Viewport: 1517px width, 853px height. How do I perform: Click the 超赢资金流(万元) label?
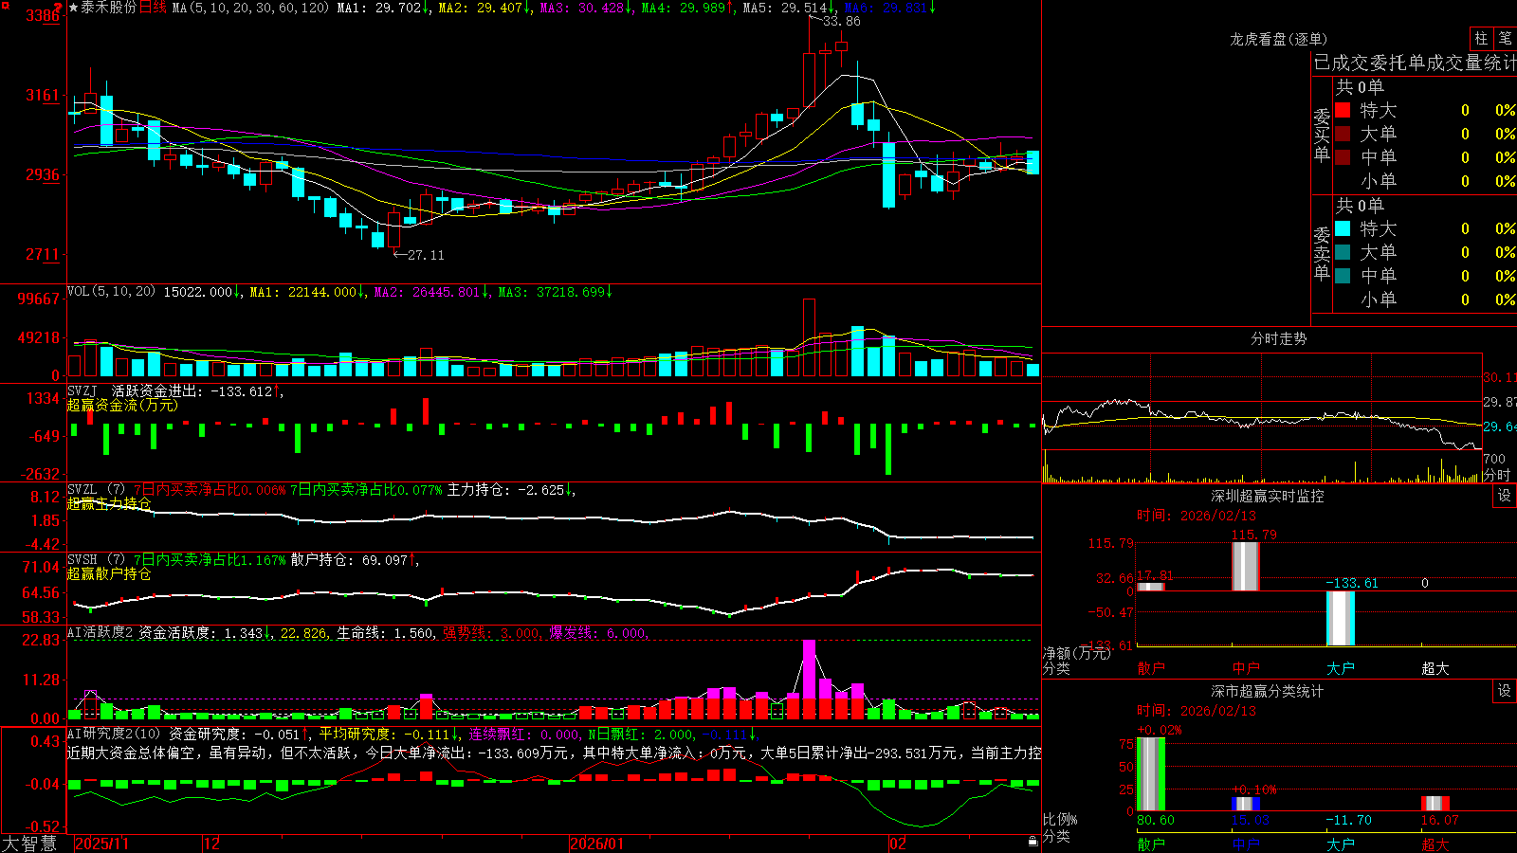122,406
